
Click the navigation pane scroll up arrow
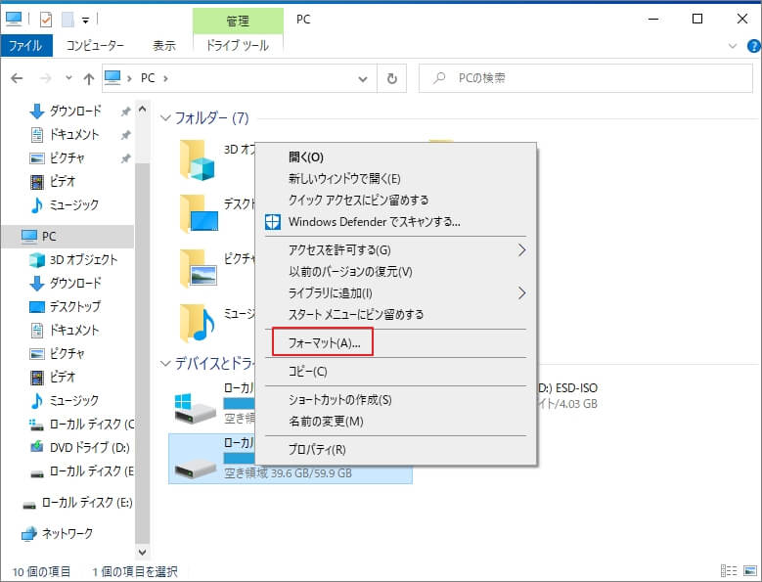pos(142,109)
